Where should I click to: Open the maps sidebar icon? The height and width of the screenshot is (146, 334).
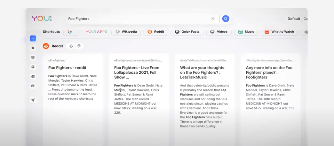point(33,86)
